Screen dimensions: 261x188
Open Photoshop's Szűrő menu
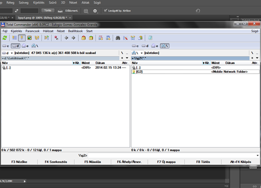53,3
